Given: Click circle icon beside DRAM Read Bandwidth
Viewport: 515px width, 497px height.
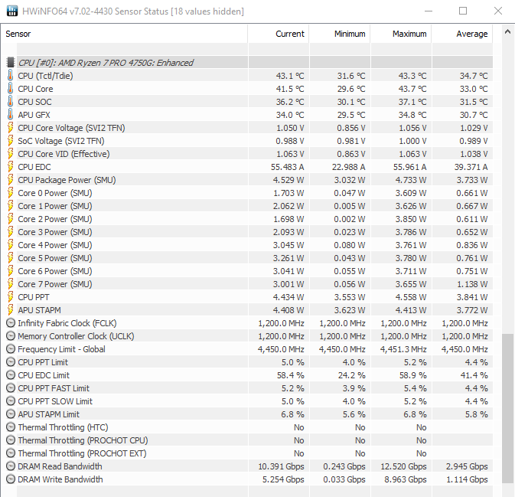Looking at the screenshot, I should [x=11, y=466].
